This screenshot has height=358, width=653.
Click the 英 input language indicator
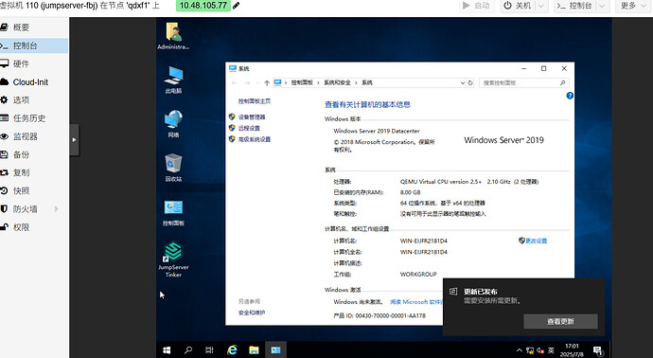coord(552,350)
